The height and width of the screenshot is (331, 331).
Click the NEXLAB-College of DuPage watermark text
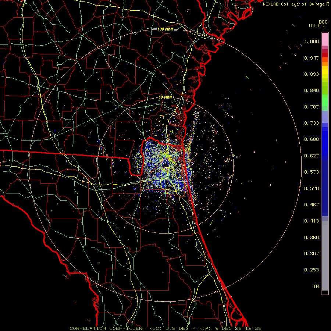tap(296, 4)
